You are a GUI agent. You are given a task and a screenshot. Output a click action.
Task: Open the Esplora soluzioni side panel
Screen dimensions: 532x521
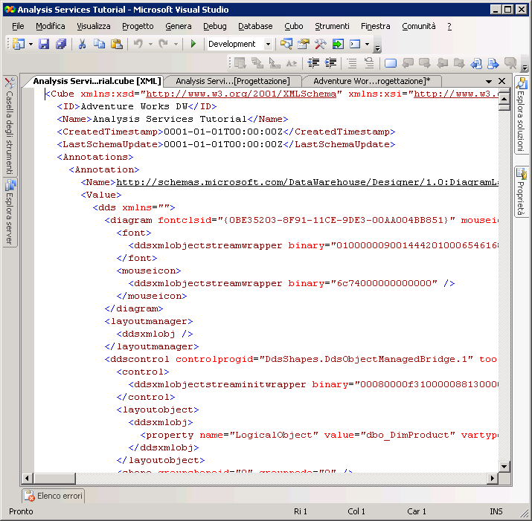tap(521, 115)
